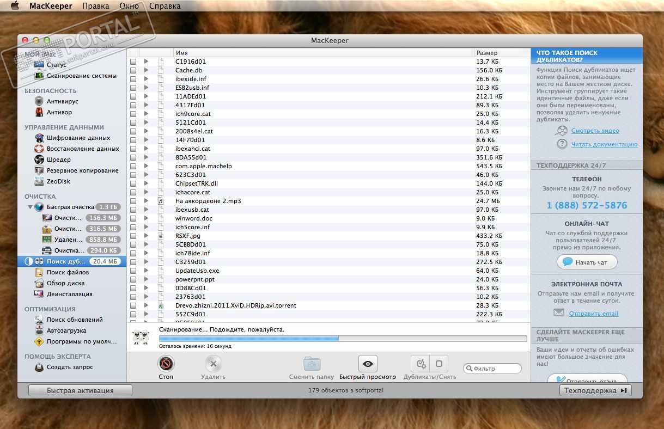Sort by the Размер column header
Screen dimensions: 664x429
pos(502,53)
